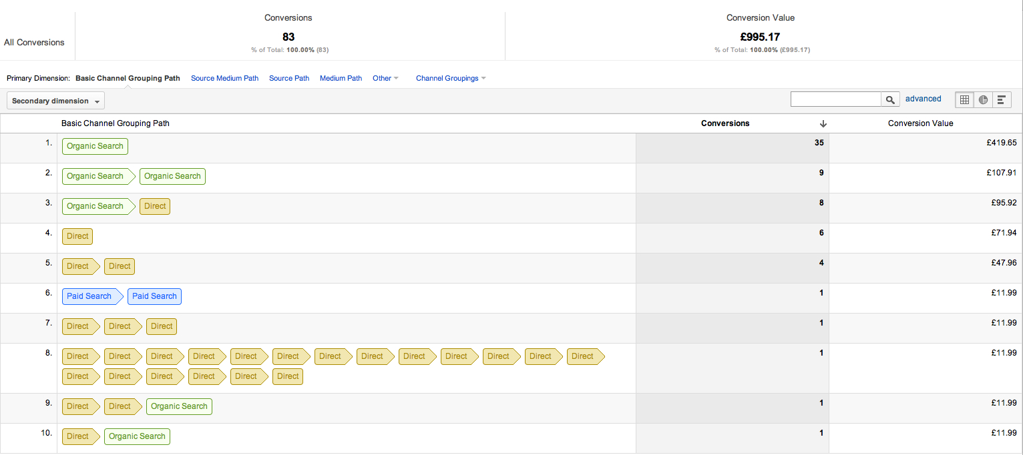
Task: Click the Direct tag in row 10
Action: (x=81, y=436)
